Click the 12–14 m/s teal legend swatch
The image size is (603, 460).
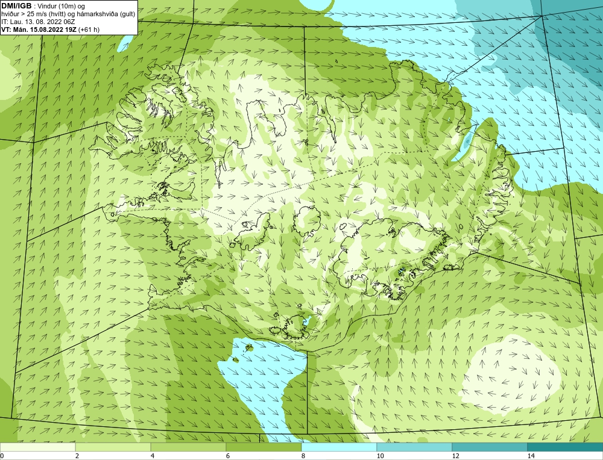[x=490, y=447]
